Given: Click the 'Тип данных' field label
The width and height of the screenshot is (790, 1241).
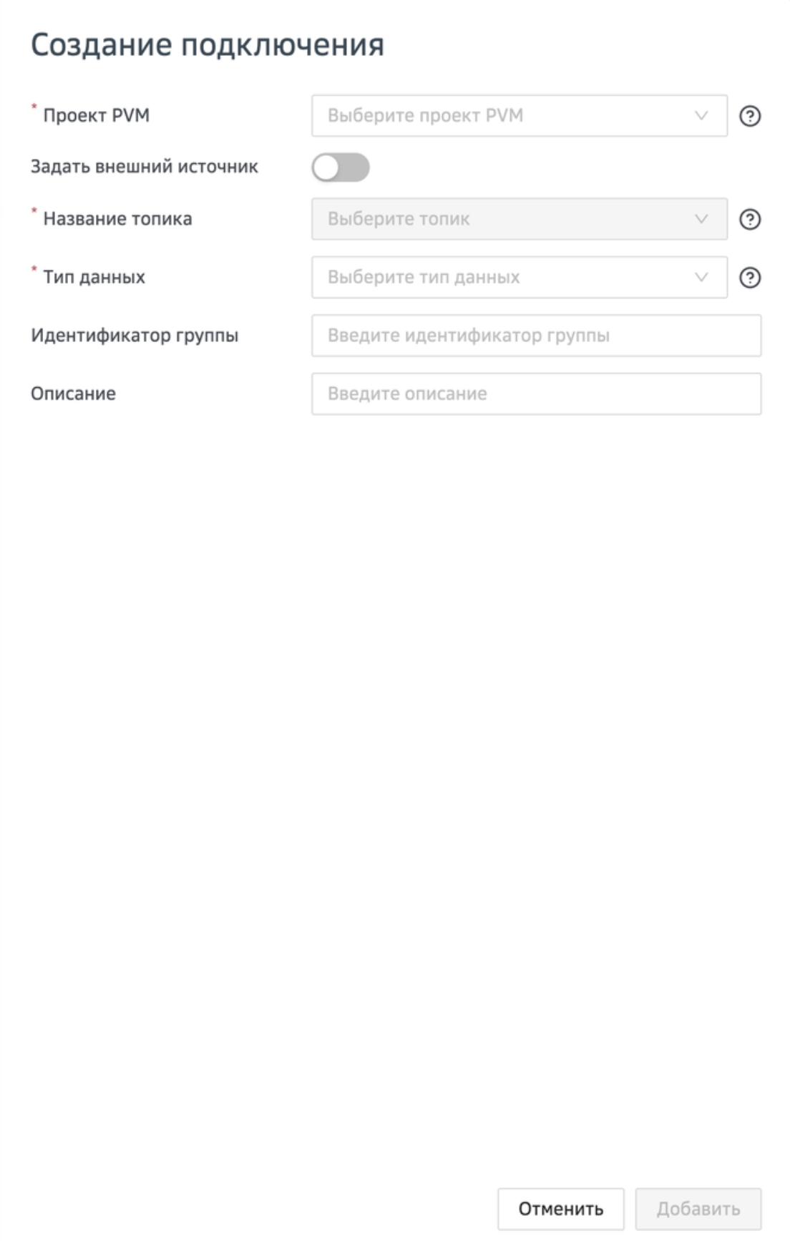Looking at the screenshot, I should 94,278.
